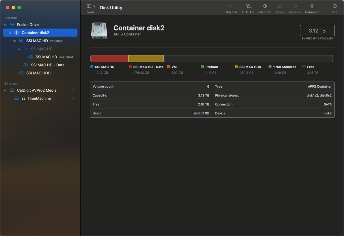
Task: Click the CalDigit AVPro2 Media disk icon
Action: 12,90
